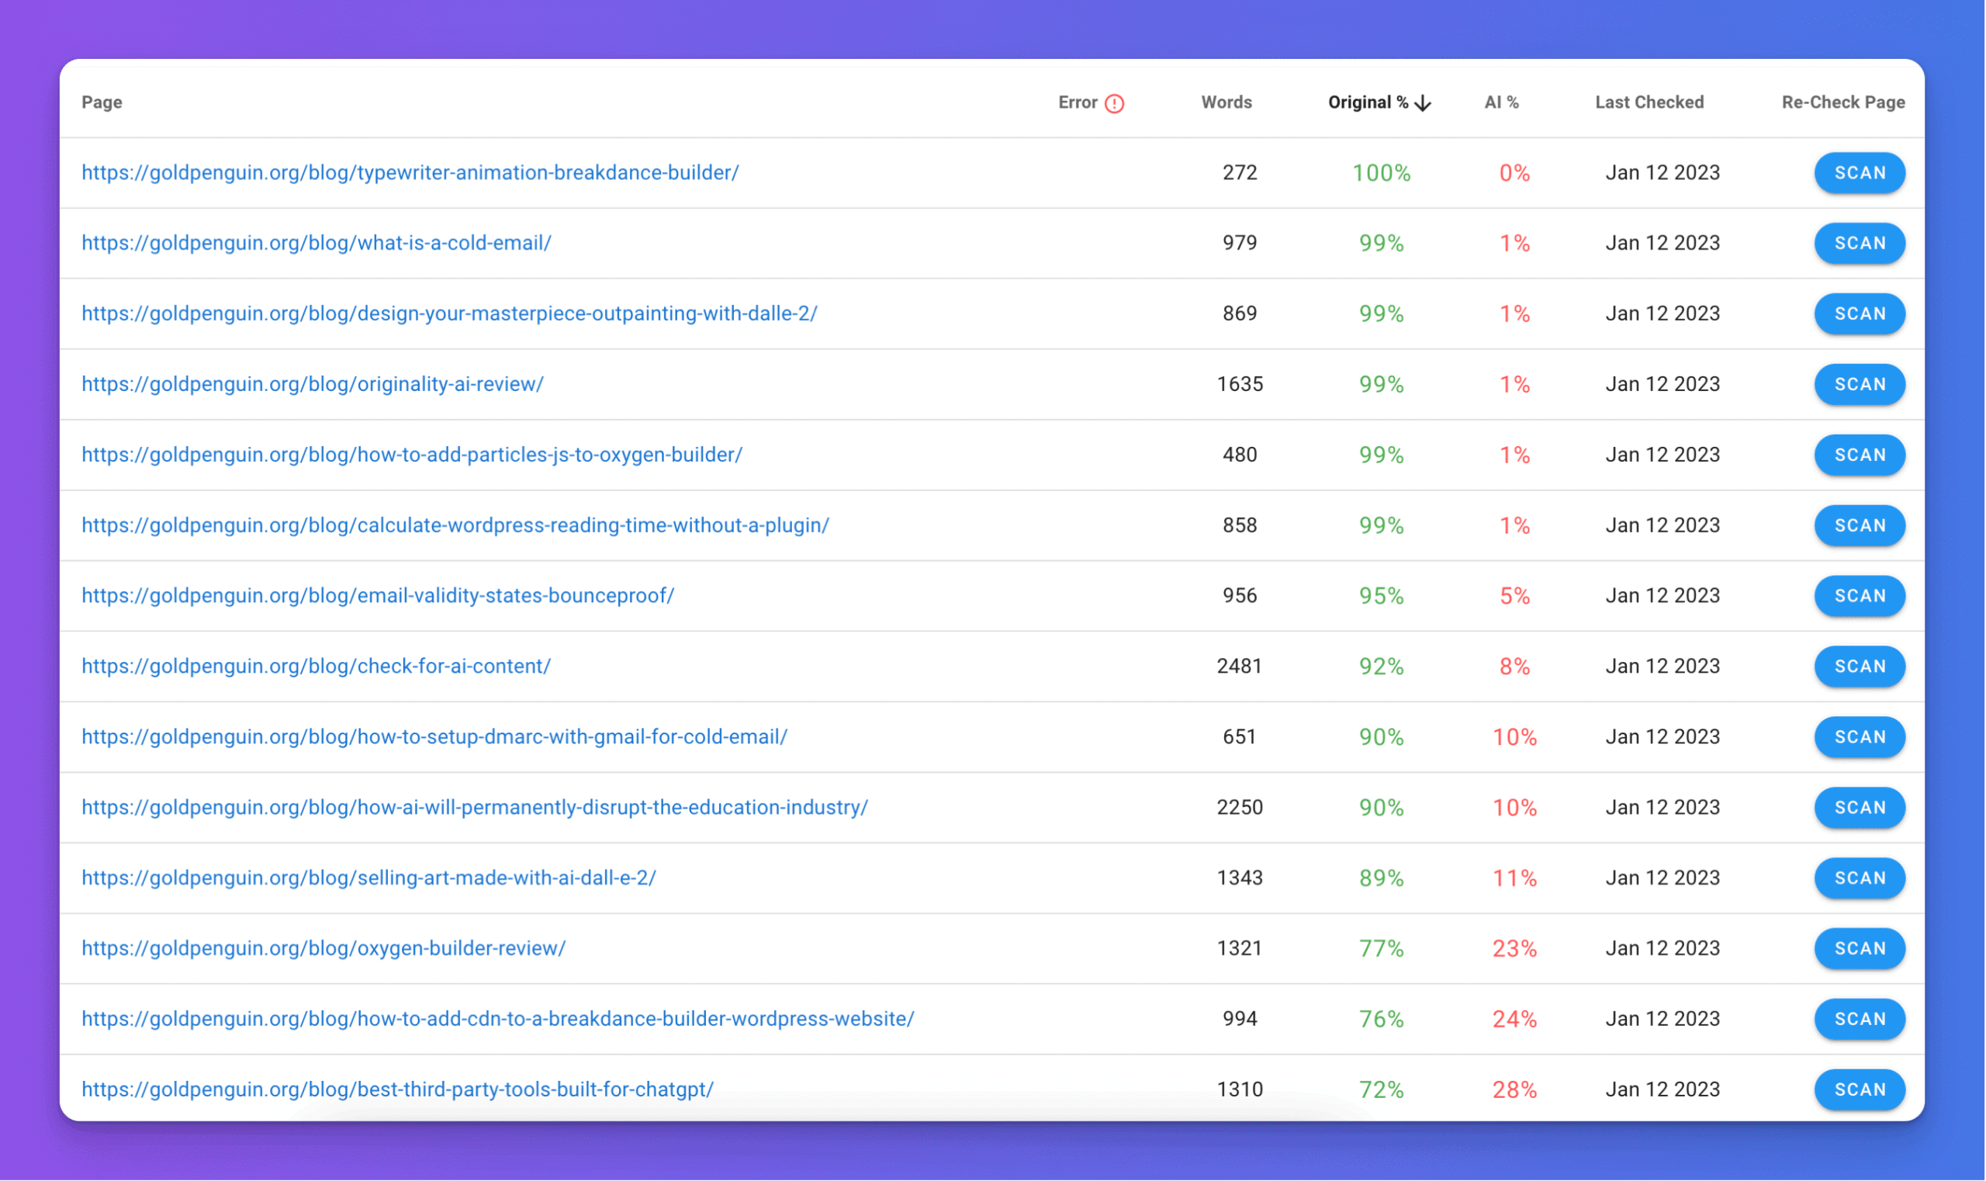
Task: Click the Error column warning icon
Action: [1114, 103]
